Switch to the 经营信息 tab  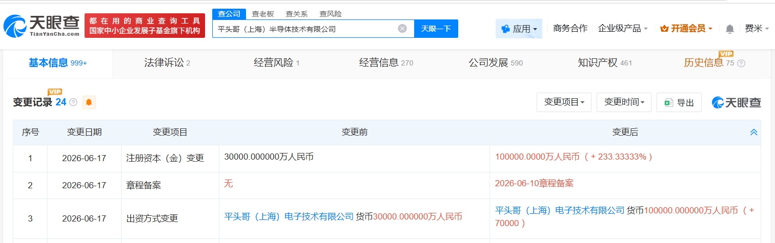(386, 63)
